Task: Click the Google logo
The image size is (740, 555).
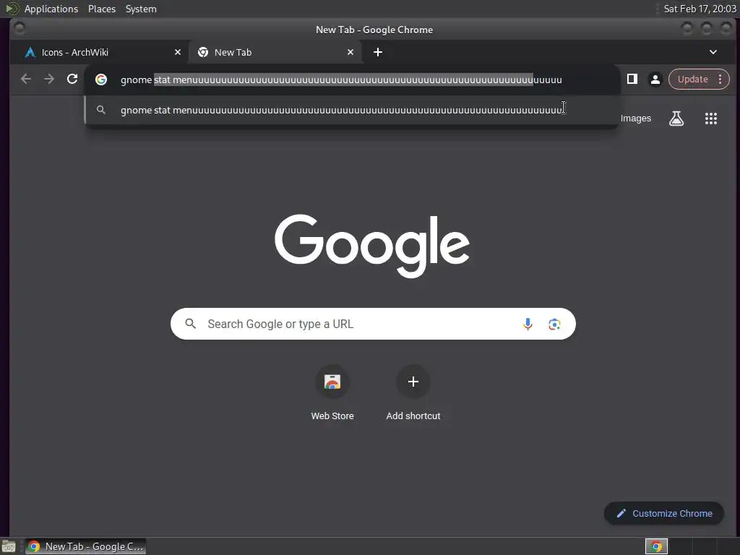Action: pyautogui.click(x=372, y=246)
